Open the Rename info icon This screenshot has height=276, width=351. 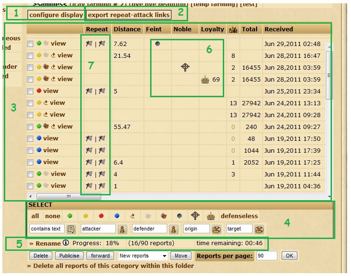point(66,242)
